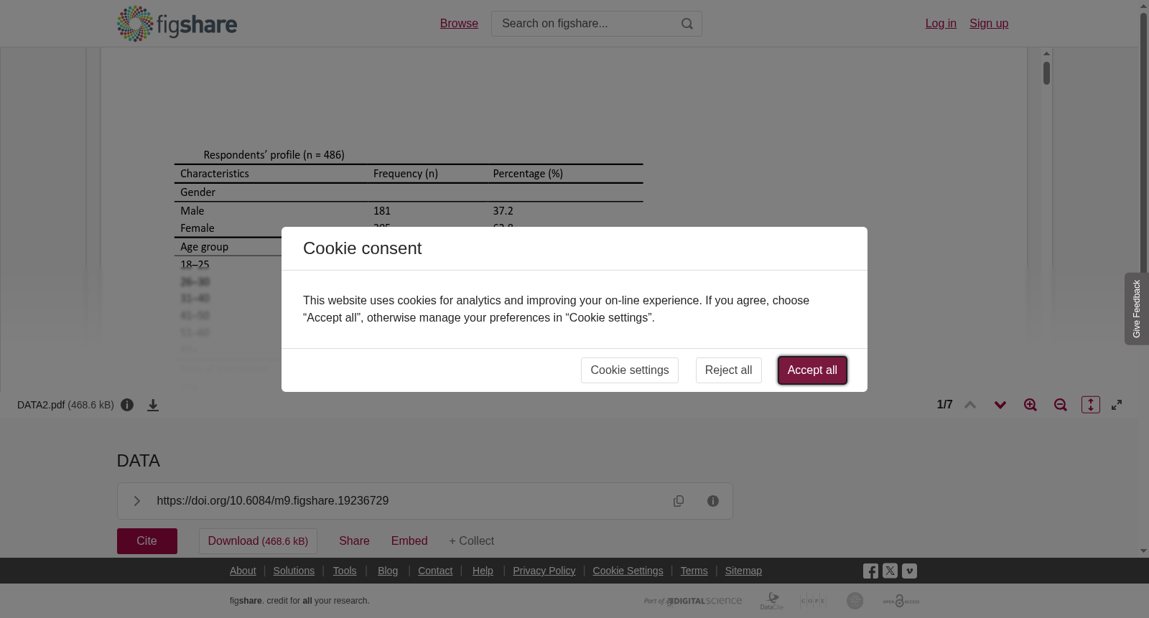The width and height of the screenshot is (1149, 618).
Task: Open viewer in fullscreen mode
Action: [1117, 405]
